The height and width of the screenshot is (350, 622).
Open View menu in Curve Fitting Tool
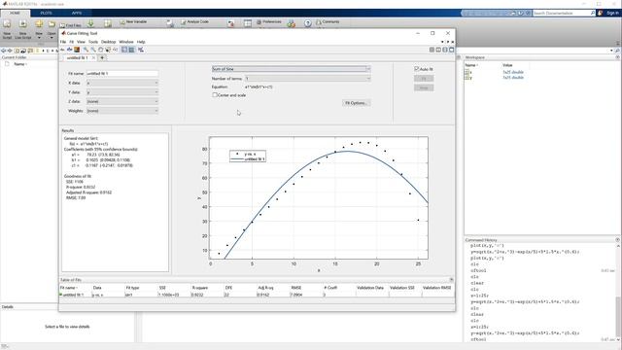point(81,42)
